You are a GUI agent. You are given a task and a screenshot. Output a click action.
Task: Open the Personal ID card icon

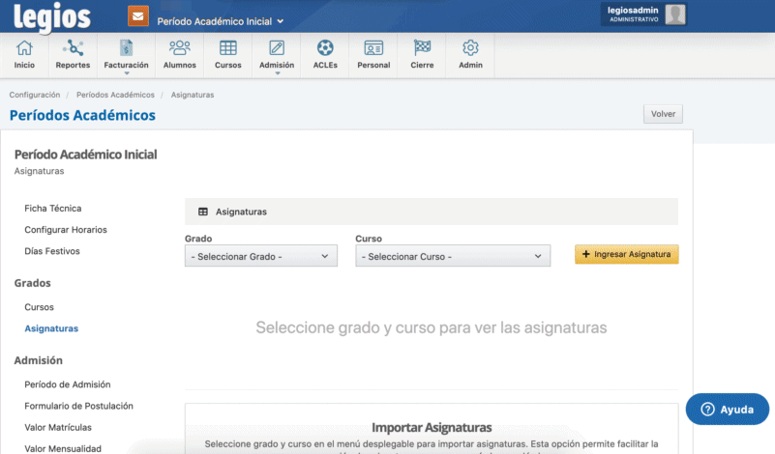click(x=373, y=48)
